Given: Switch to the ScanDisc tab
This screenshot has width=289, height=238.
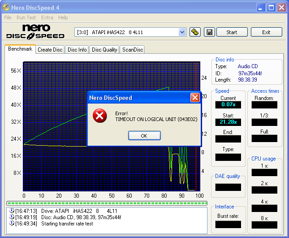Looking at the screenshot, I should click(x=133, y=50).
